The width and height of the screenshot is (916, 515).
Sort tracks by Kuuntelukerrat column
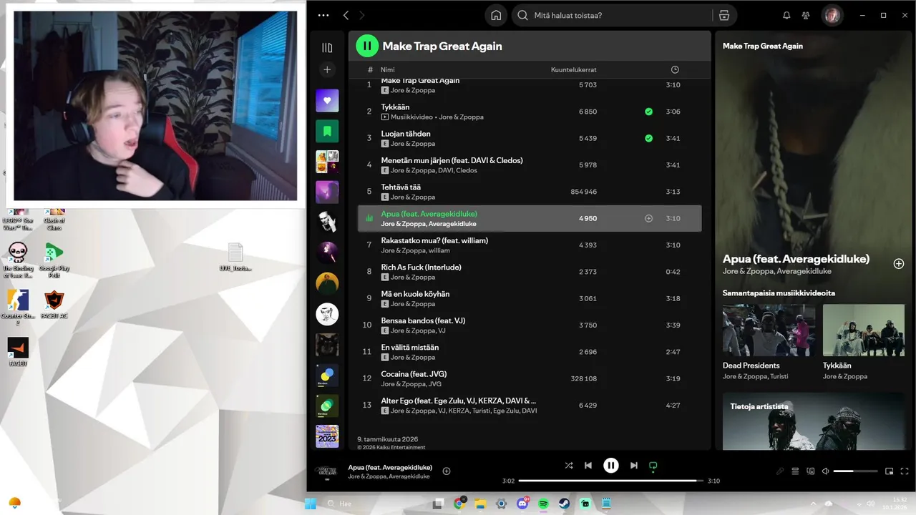574,69
